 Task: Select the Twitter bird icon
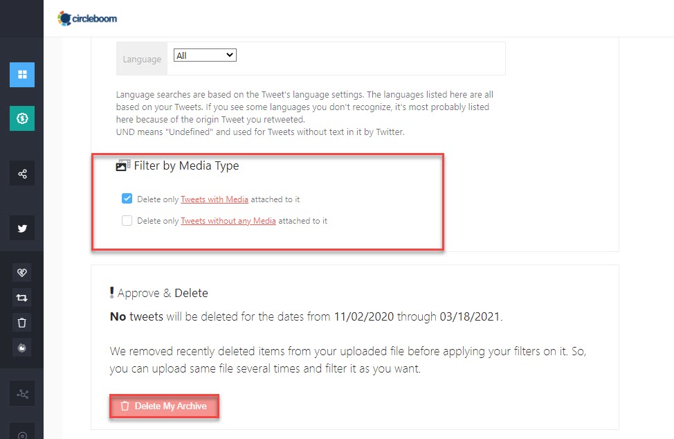22,228
